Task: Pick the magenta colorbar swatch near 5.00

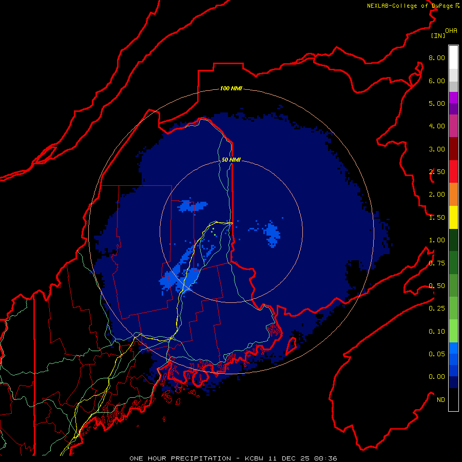Action: [x=453, y=98]
